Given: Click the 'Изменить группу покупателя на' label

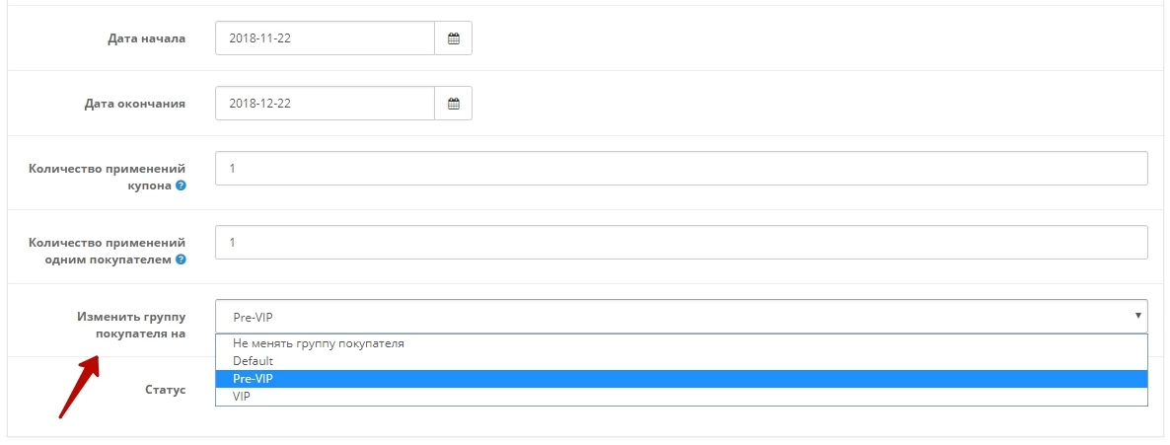Looking at the screenshot, I should [131, 326].
